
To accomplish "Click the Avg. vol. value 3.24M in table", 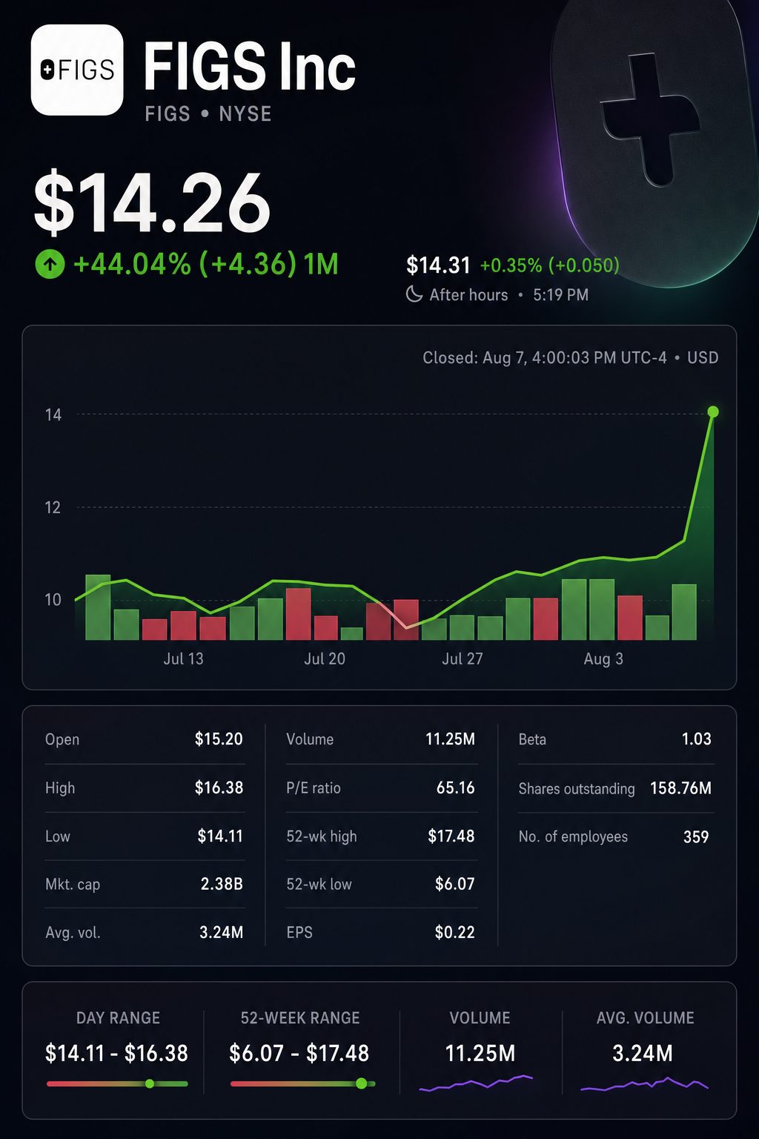I will pos(221,932).
